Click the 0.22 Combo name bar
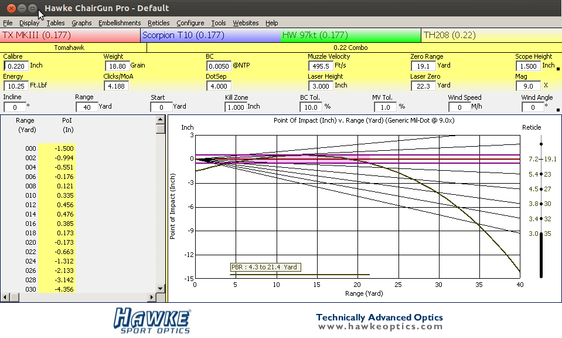562x338 pixels. pos(354,48)
